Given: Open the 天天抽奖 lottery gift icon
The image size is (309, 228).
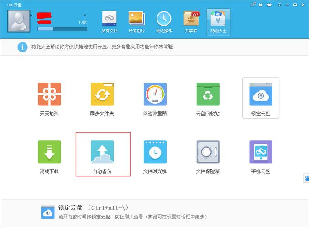Looking at the screenshot, I should click(49, 94).
